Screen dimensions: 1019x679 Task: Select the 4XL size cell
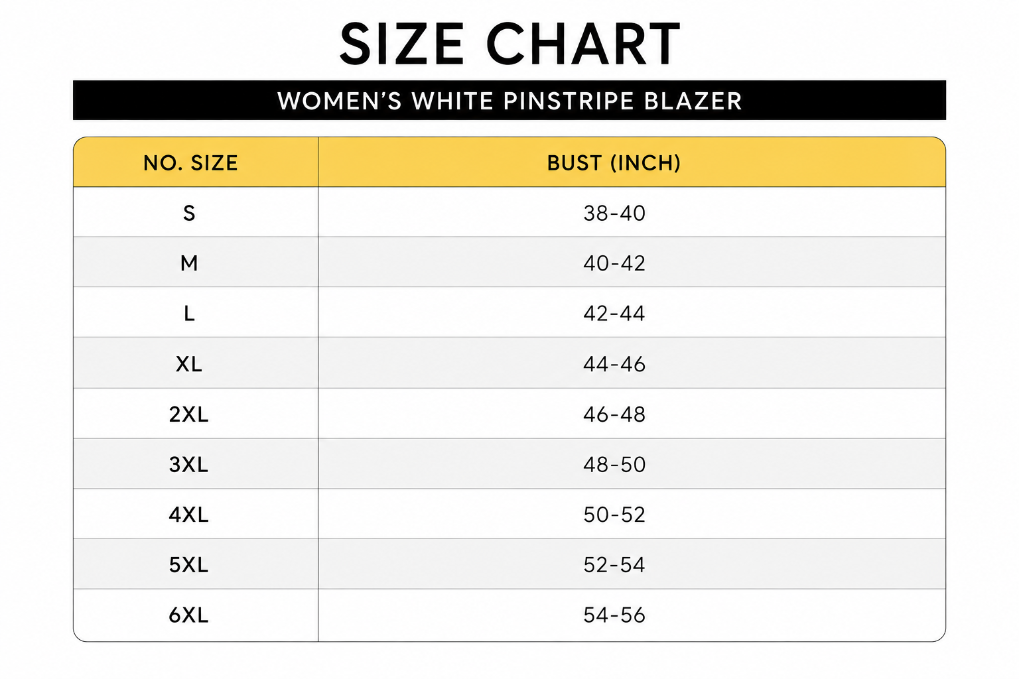189,515
